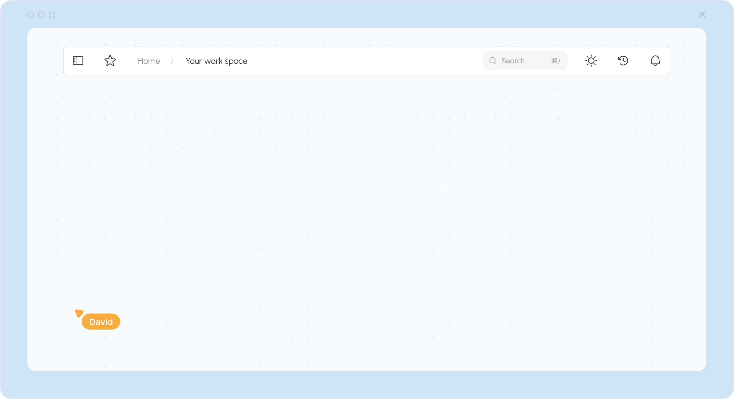734x399 pixels.
Task: Open the history clock icon
Action: [x=623, y=61]
